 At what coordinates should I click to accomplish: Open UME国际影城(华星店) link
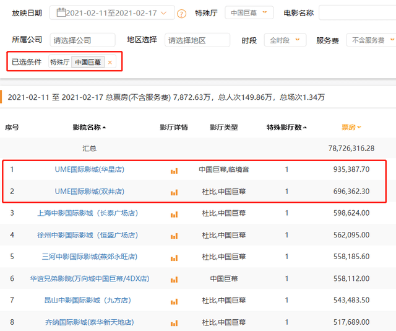click(89, 169)
